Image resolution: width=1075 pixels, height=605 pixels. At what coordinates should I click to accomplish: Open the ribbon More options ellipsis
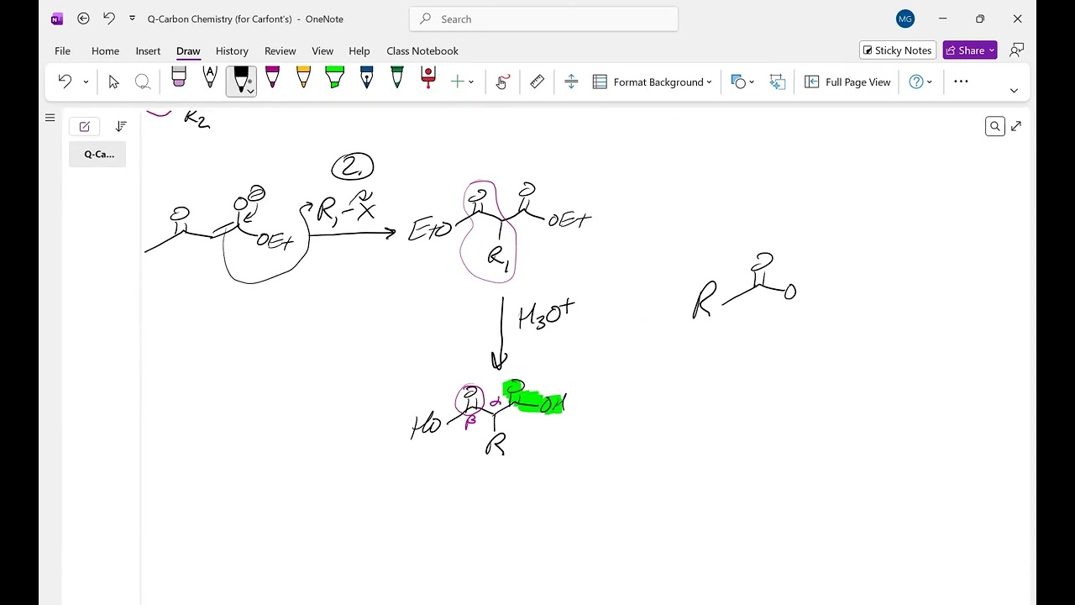(962, 82)
